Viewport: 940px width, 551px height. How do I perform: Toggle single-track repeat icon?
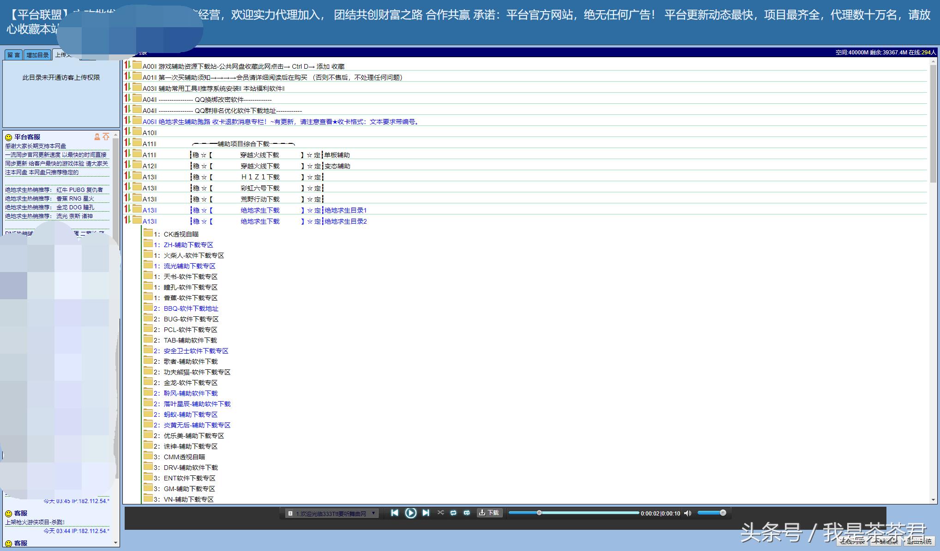(x=467, y=513)
